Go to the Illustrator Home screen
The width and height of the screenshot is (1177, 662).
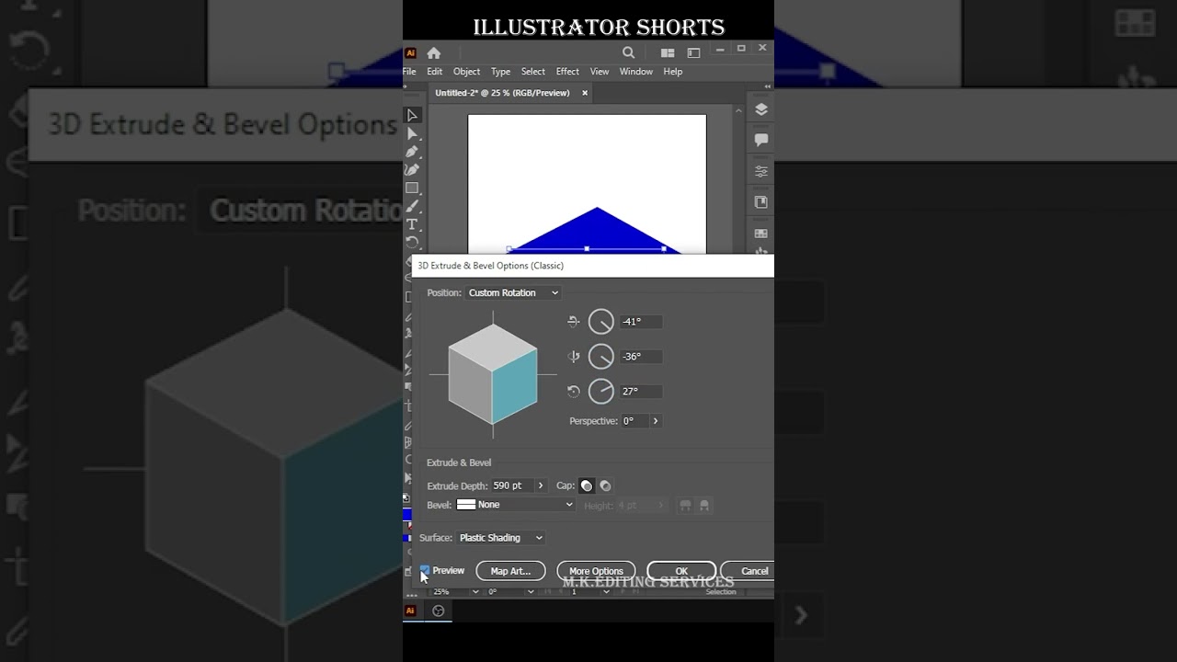pos(434,52)
